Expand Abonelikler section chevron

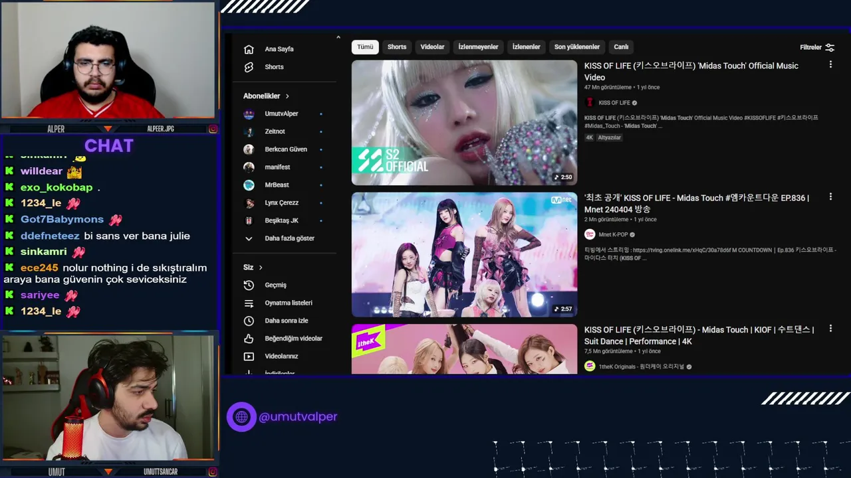pyautogui.click(x=286, y=96)
